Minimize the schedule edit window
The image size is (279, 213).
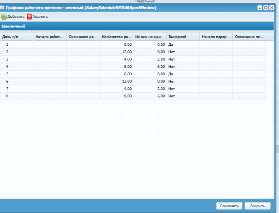(259, 7)
